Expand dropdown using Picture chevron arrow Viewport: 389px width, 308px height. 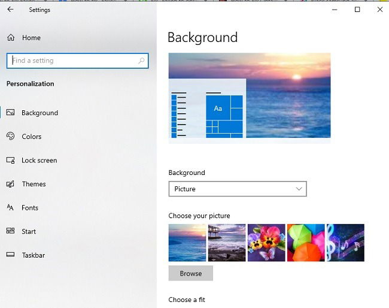[299, 189]
